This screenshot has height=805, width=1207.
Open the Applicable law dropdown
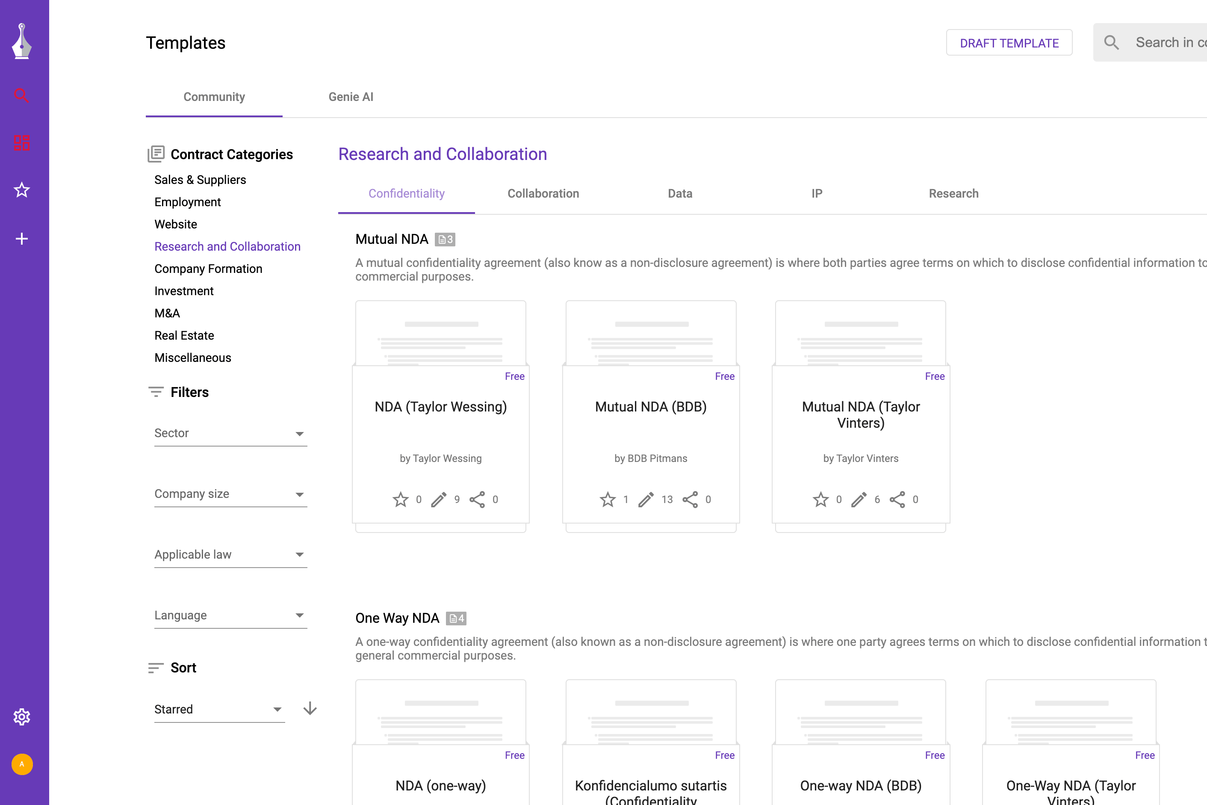(x=230, y=554)
